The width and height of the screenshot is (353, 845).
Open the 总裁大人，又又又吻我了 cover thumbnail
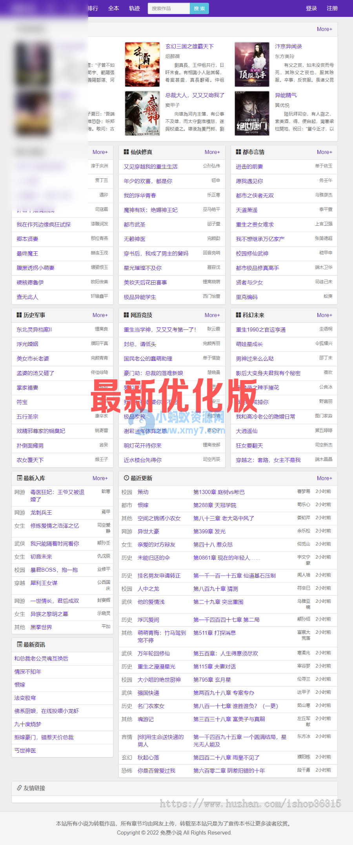pos(142,113)
